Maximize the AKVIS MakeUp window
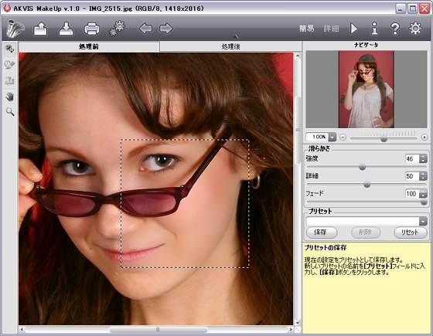The width and height of the screenshot is (433, 336). (x=413, y=8)
